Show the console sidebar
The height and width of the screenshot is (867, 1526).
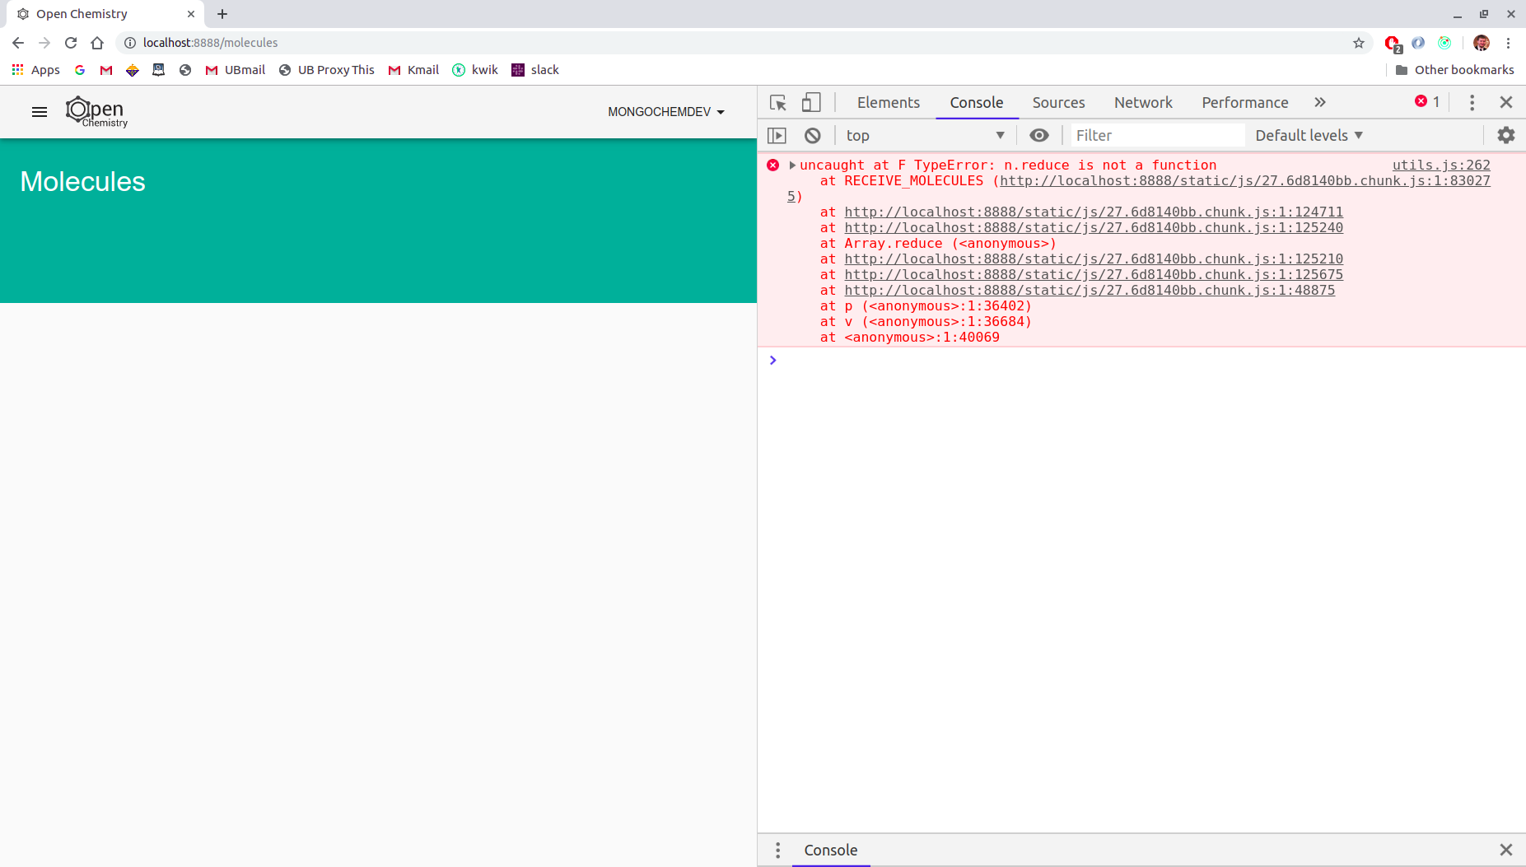(x=777, y=135)
